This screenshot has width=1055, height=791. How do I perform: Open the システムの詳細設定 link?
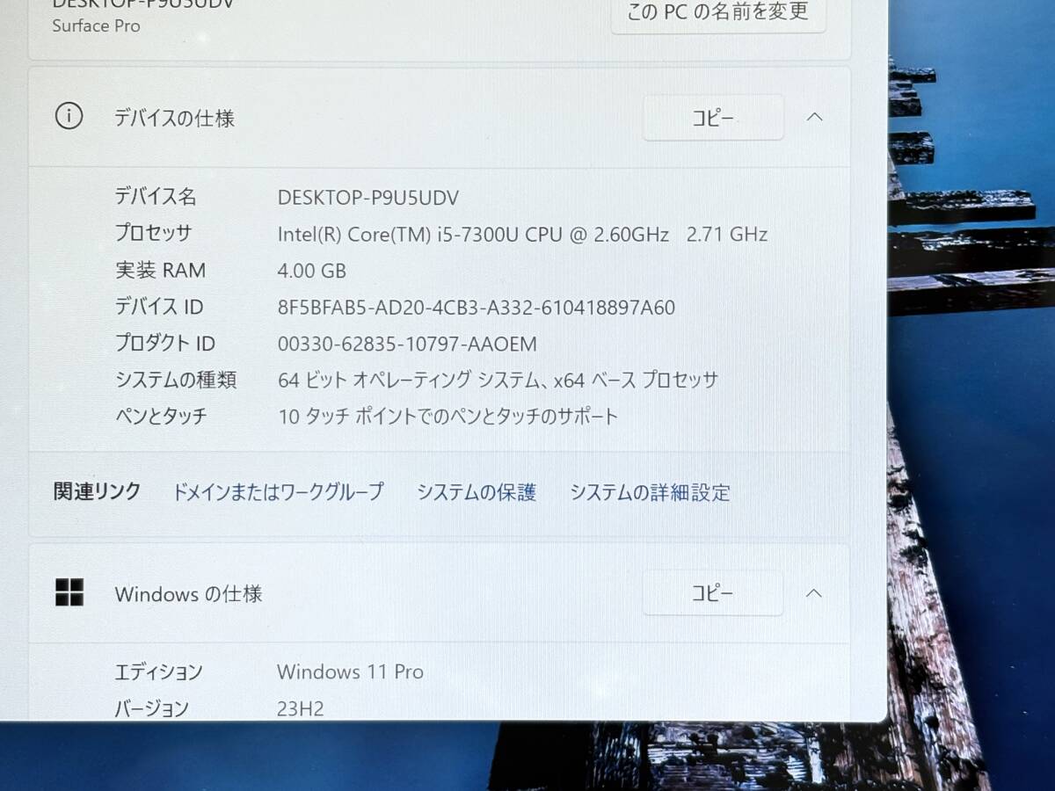(x=649, y=492)
